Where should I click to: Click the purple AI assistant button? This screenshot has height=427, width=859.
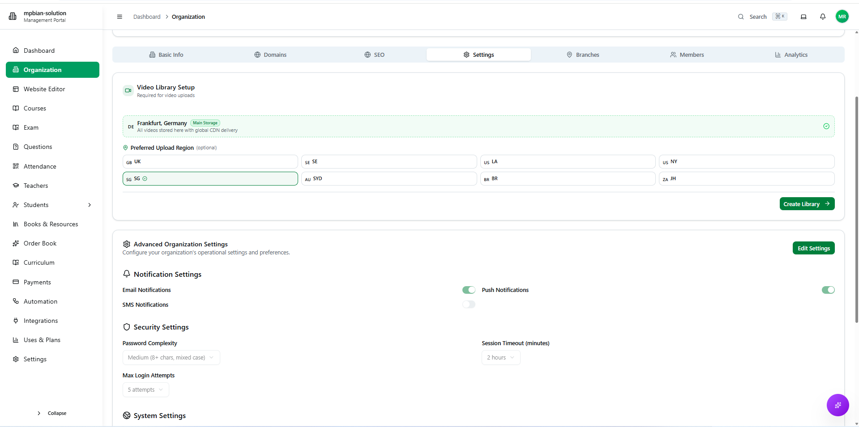pos(838,405)
